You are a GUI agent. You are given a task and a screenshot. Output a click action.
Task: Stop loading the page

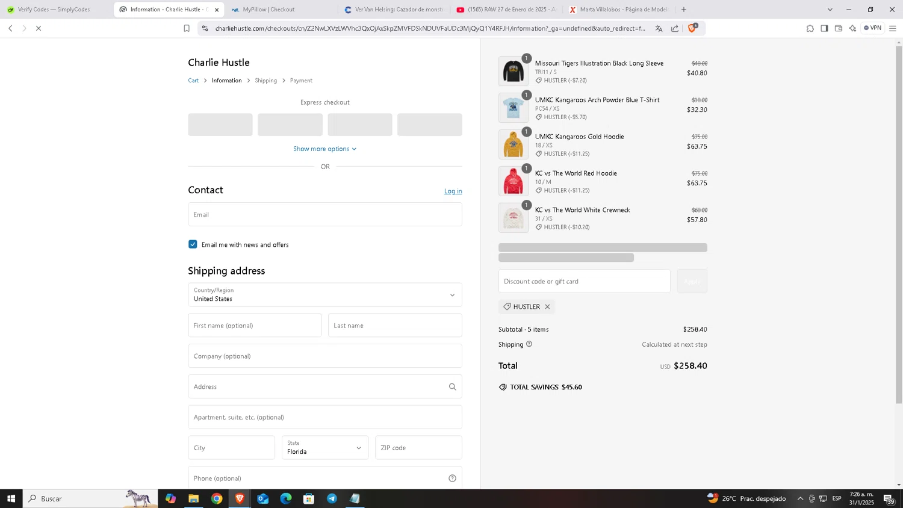[x=39, y=28]
